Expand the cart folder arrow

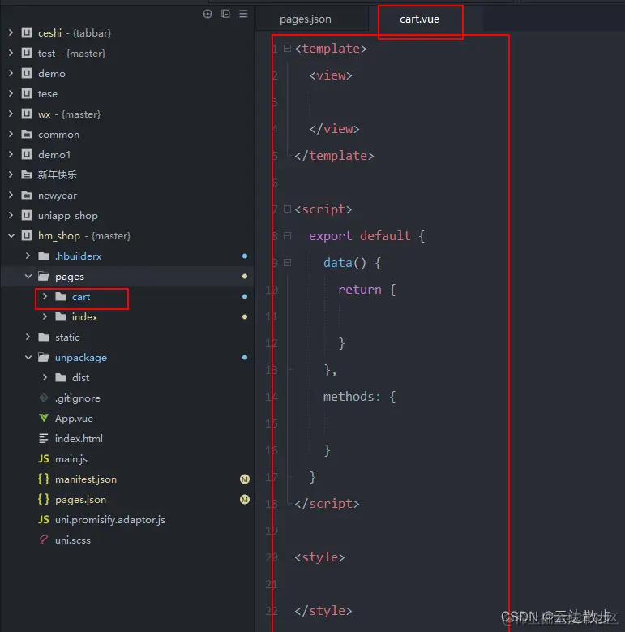[x=45, y=297]
